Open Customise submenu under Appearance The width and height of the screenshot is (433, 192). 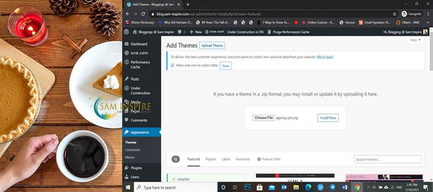click(132, 150)
